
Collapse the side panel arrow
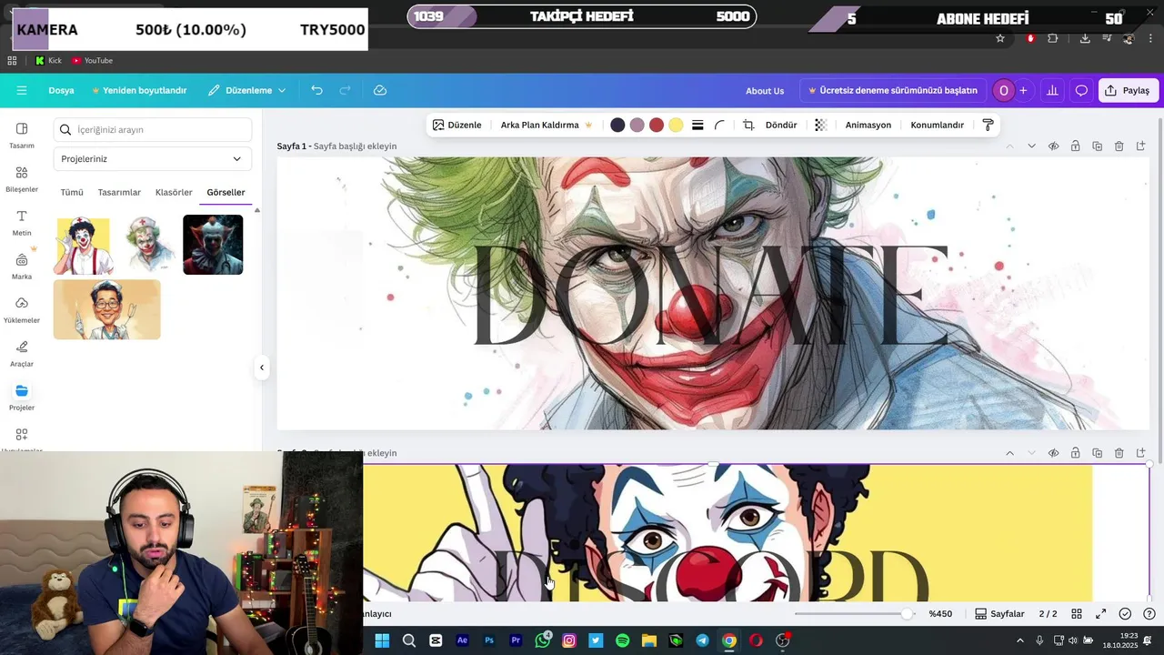coord(262,368)
